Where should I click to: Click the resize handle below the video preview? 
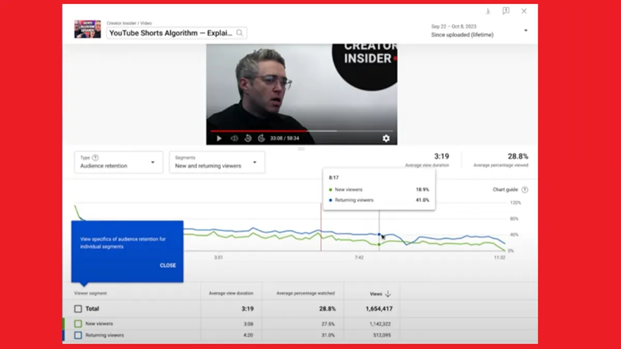tap(302, 148)
